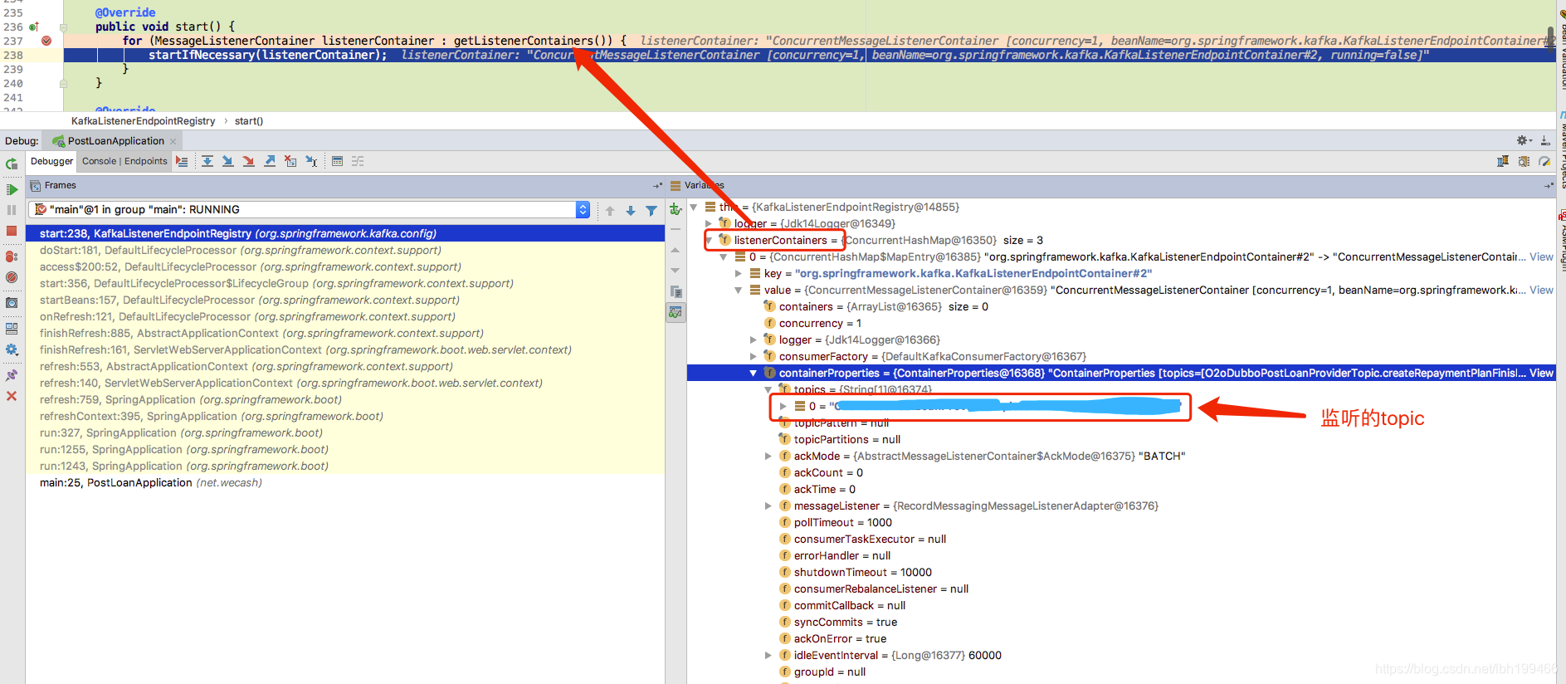Collapse the start() method fold on line 236
The image size is (1566, 684).
(63, 27)
